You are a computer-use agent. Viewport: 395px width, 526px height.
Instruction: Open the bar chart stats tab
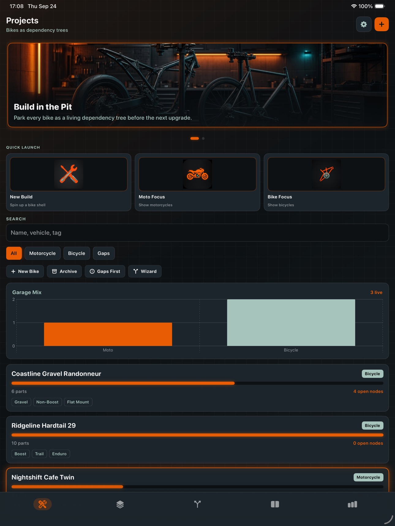(x=352, y=504)
